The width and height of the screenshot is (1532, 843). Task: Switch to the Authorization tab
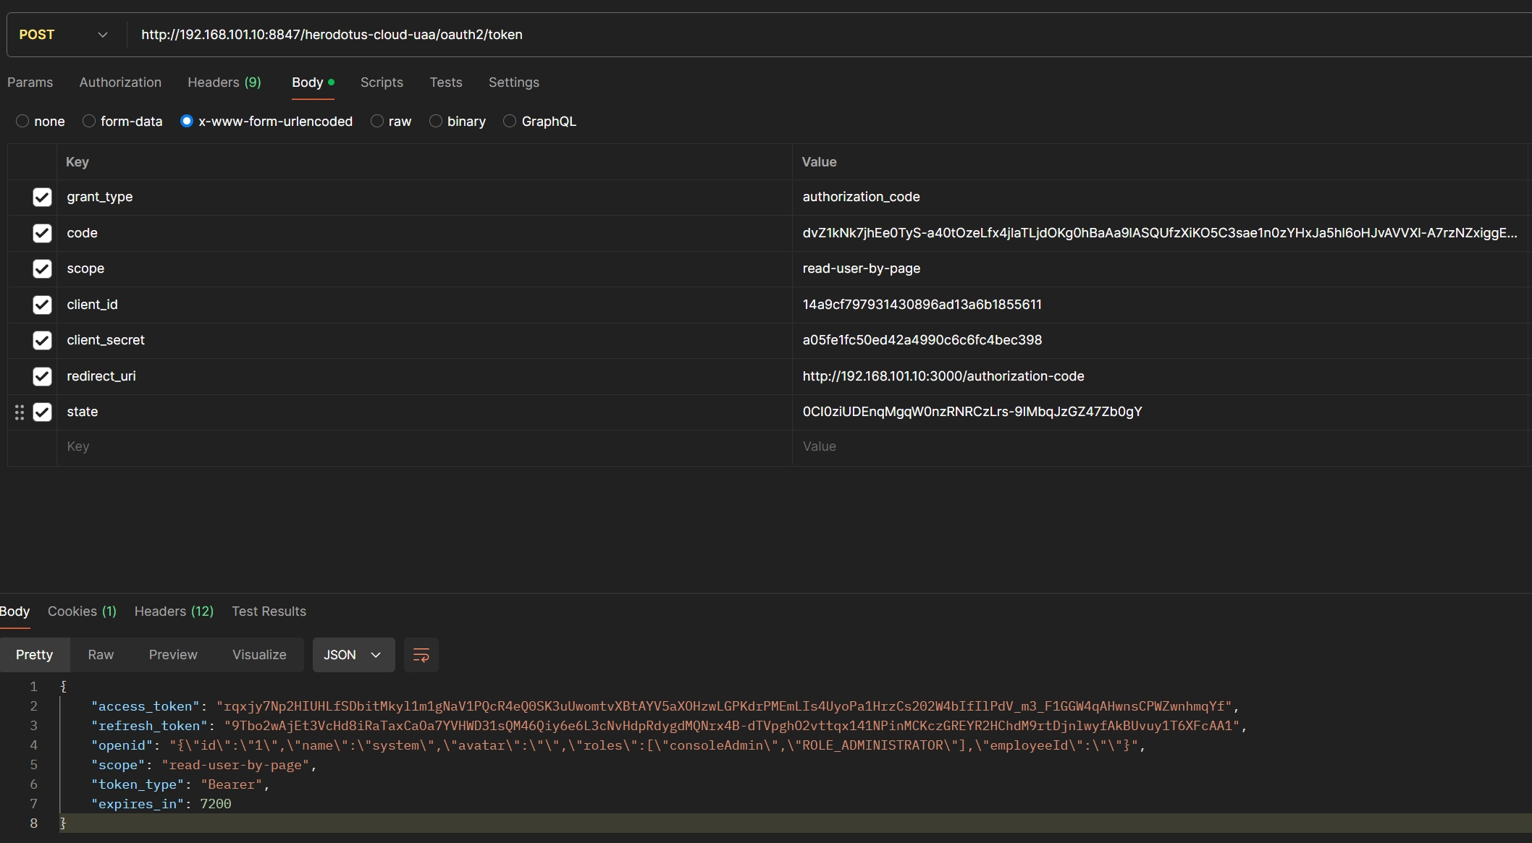[120, 82]
